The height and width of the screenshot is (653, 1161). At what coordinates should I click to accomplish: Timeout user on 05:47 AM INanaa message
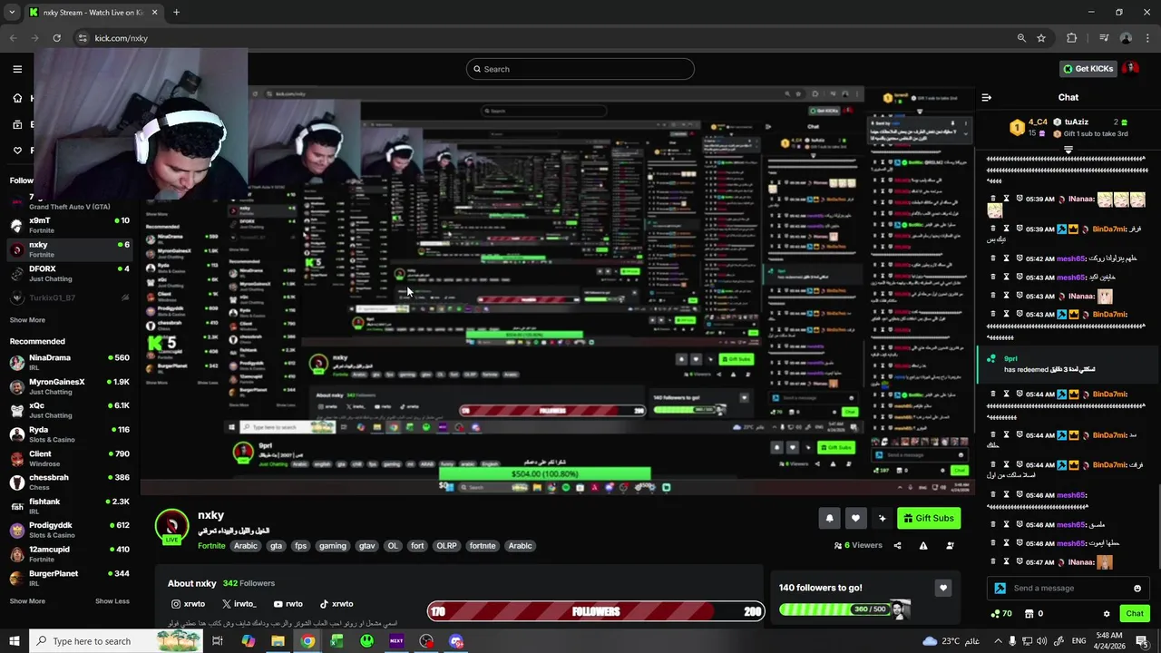(1006, 562)
